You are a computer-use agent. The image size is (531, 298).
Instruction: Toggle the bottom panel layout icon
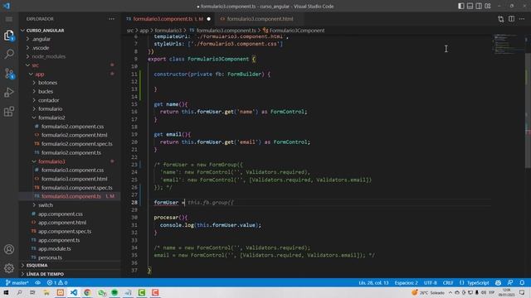pos(470,6)
